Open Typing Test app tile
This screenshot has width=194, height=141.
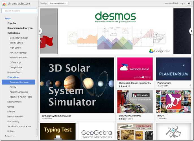coord(58,131)
